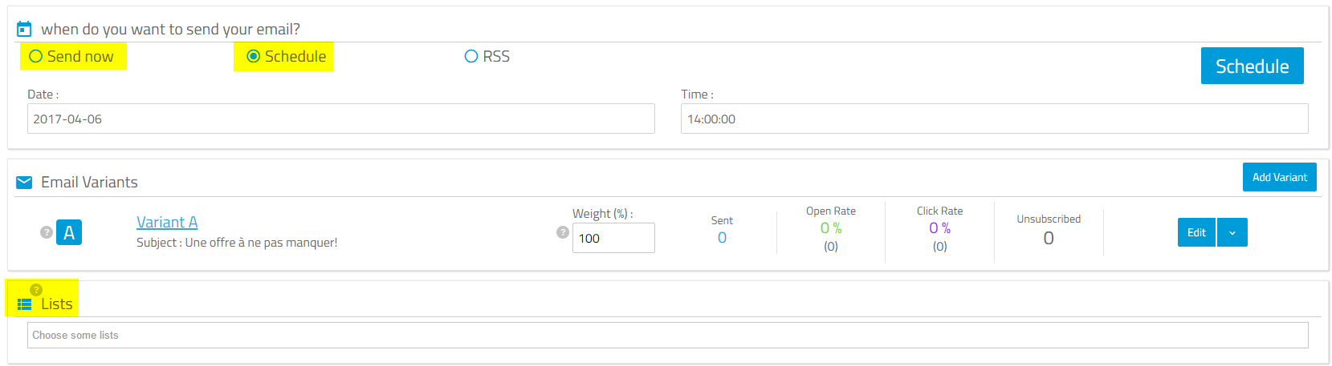Select the Schedule radio option
Image resolution: width=1332 pixels, height=366 pixels.
(286, 56)
